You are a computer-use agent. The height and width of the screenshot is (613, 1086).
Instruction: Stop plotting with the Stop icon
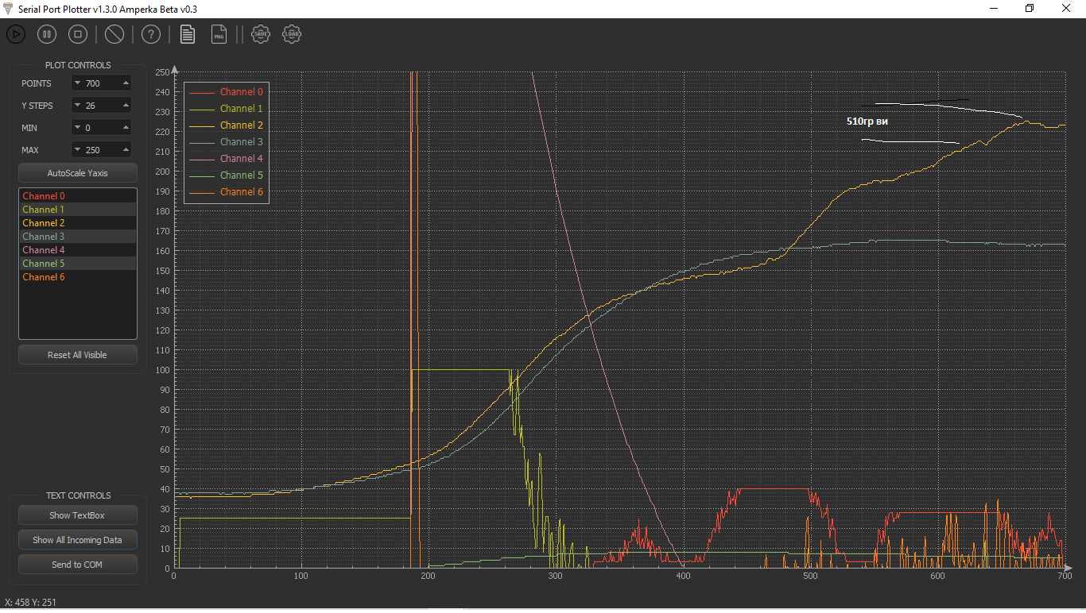click(77, 34)
